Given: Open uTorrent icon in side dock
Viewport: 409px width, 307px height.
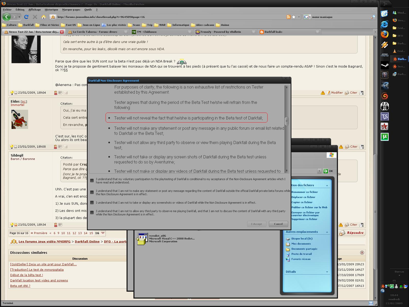Looking at the screenshot, I should click(384, 137).
